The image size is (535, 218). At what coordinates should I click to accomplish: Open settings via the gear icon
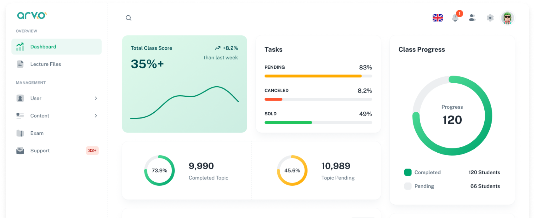pos(490,18)
